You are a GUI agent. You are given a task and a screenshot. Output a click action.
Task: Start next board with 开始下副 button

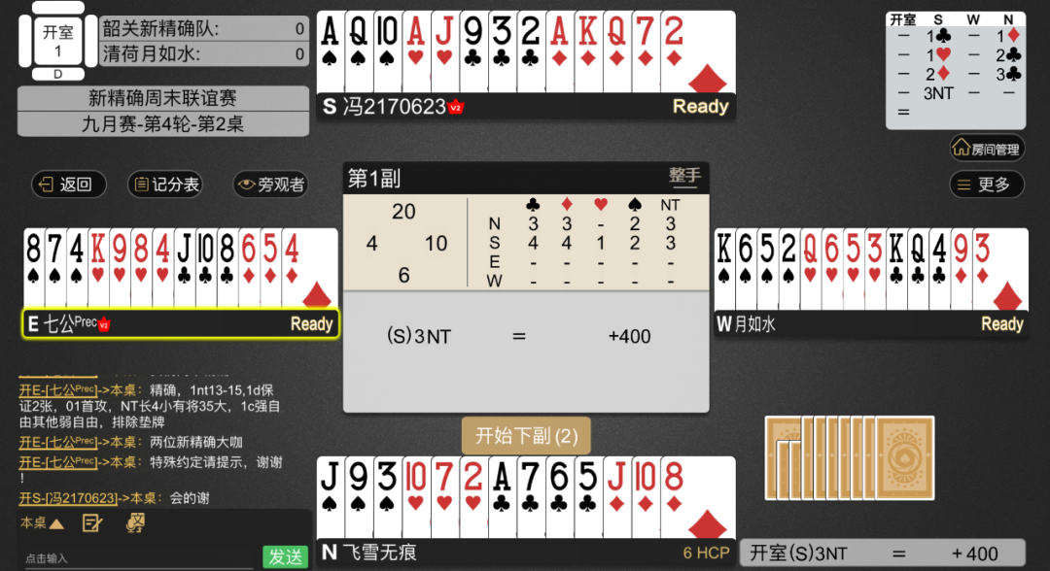(526, 436)
